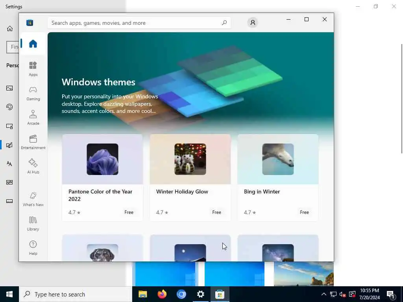
Task: Open Taskbar page in Settings sidebar
Action: click(9, 201)
